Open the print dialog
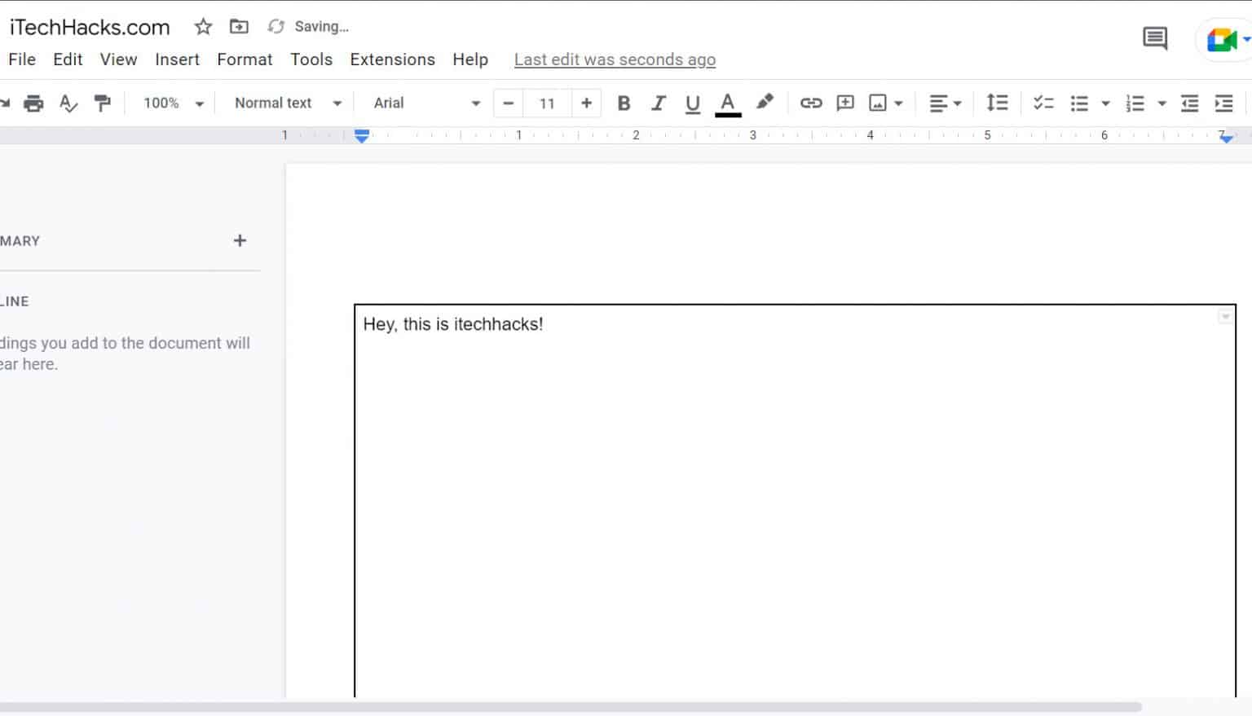Screen dimensions: 1252x716 tap(33, 103)
